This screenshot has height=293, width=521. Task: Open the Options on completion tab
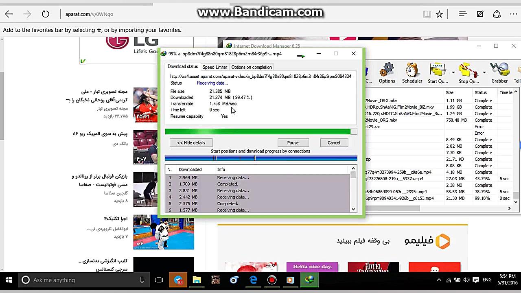(251, 67)
